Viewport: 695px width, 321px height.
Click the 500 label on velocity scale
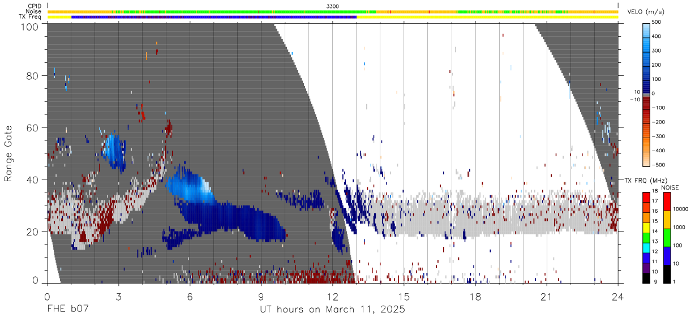click(x=657, y=22)
